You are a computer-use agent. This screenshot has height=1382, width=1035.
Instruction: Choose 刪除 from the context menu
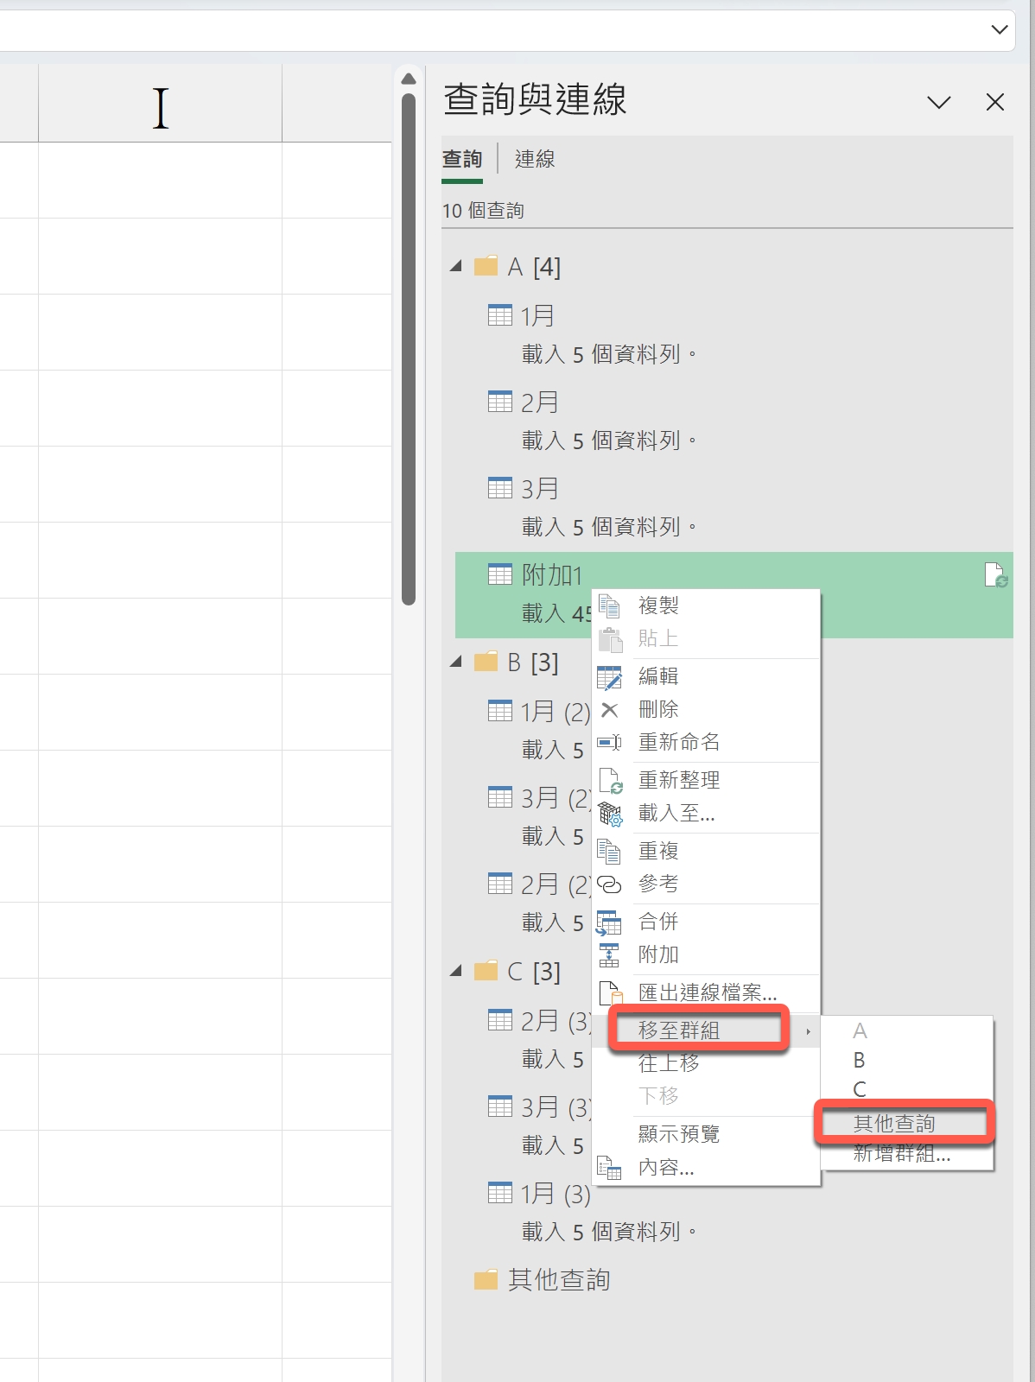tap(658, 710)
